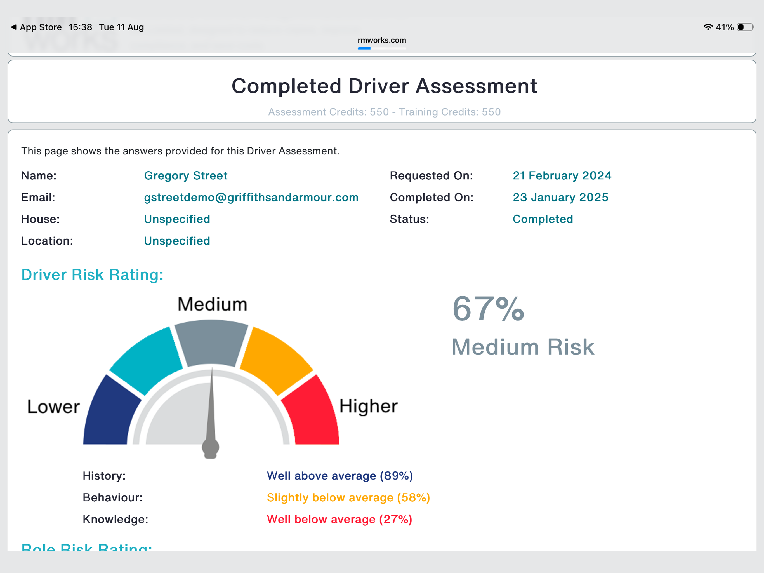Click the Higher gauge label
The image size is (764, 573).
pos(369,407)
